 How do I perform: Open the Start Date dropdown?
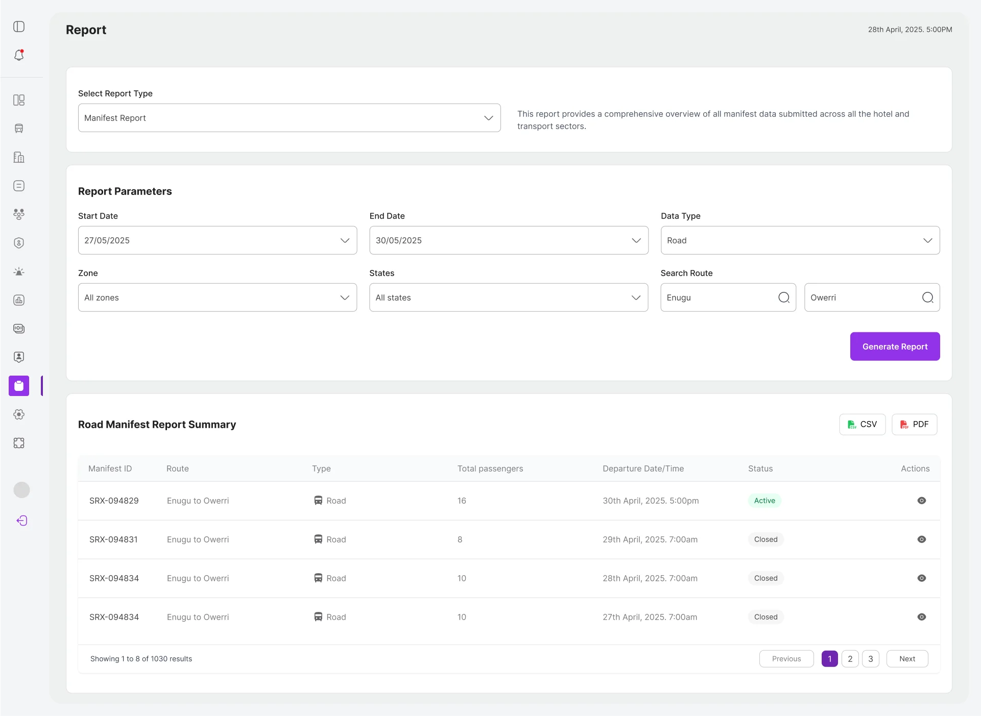click(218, 240)
